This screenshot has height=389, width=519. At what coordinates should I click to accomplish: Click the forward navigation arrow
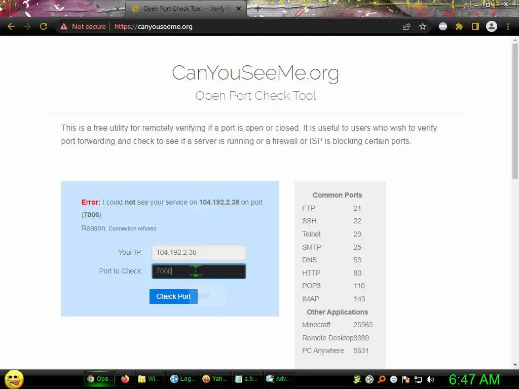(x=27, y=26)
